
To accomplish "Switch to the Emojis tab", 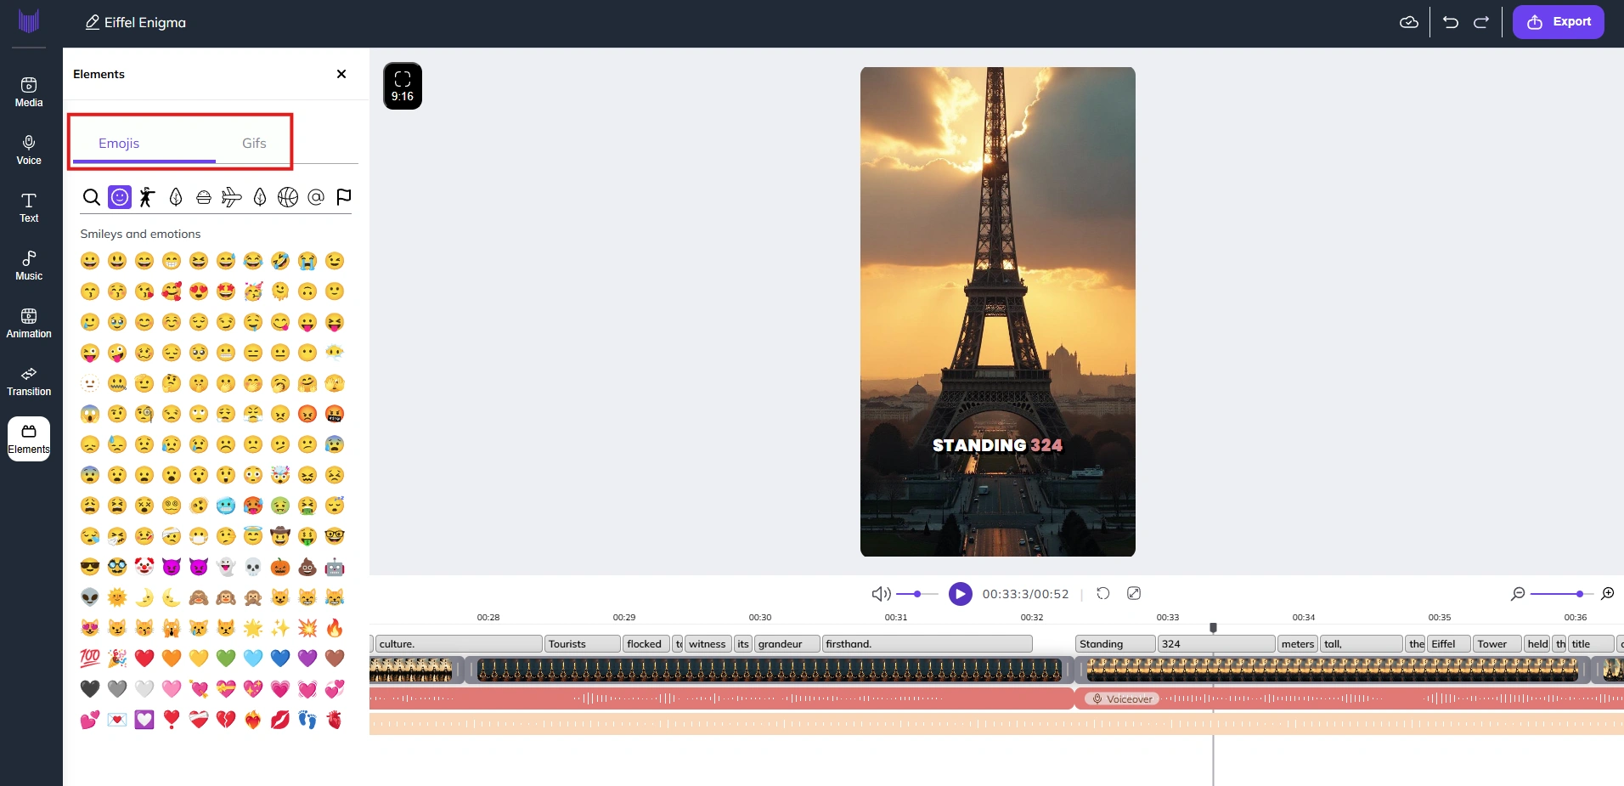I will tap(119, 143).
